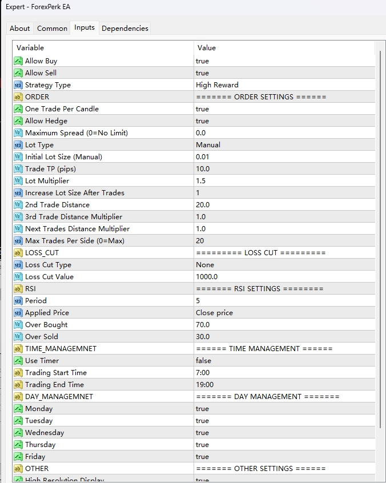Click the vertical scrollbar of inputs list
The image size is (386, 483).
380,228
